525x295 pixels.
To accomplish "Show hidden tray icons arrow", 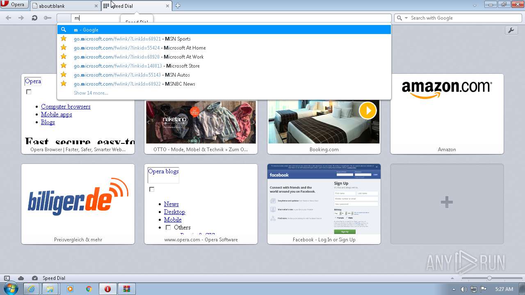I will pyautogui.click(x=454, y=289).
